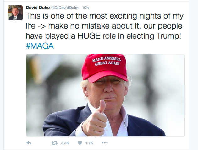Click the thumbs-up hand in the photo

coord(95,119)
